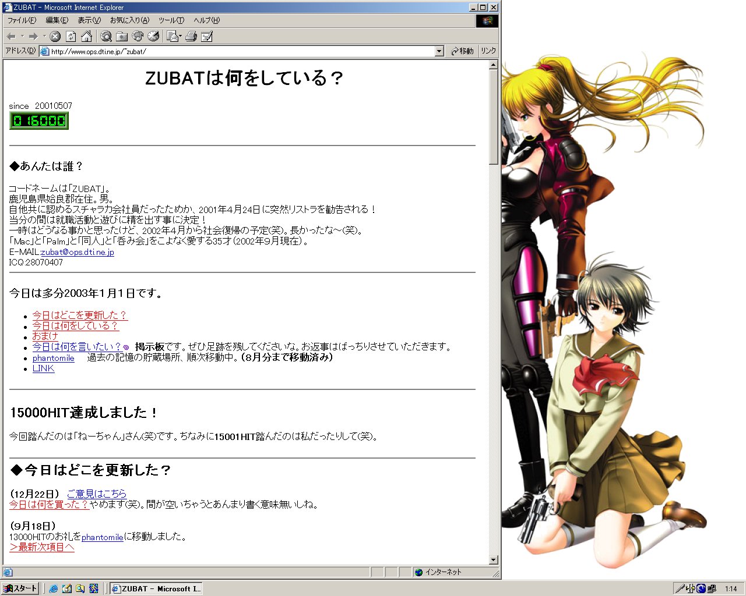Click the small icon after 今日は何を言いたい link
This screenshot has width=746, height=596.
coord(126,347)
